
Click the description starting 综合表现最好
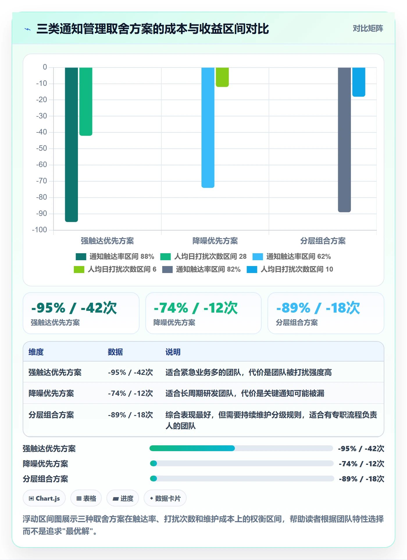(271, 420)
